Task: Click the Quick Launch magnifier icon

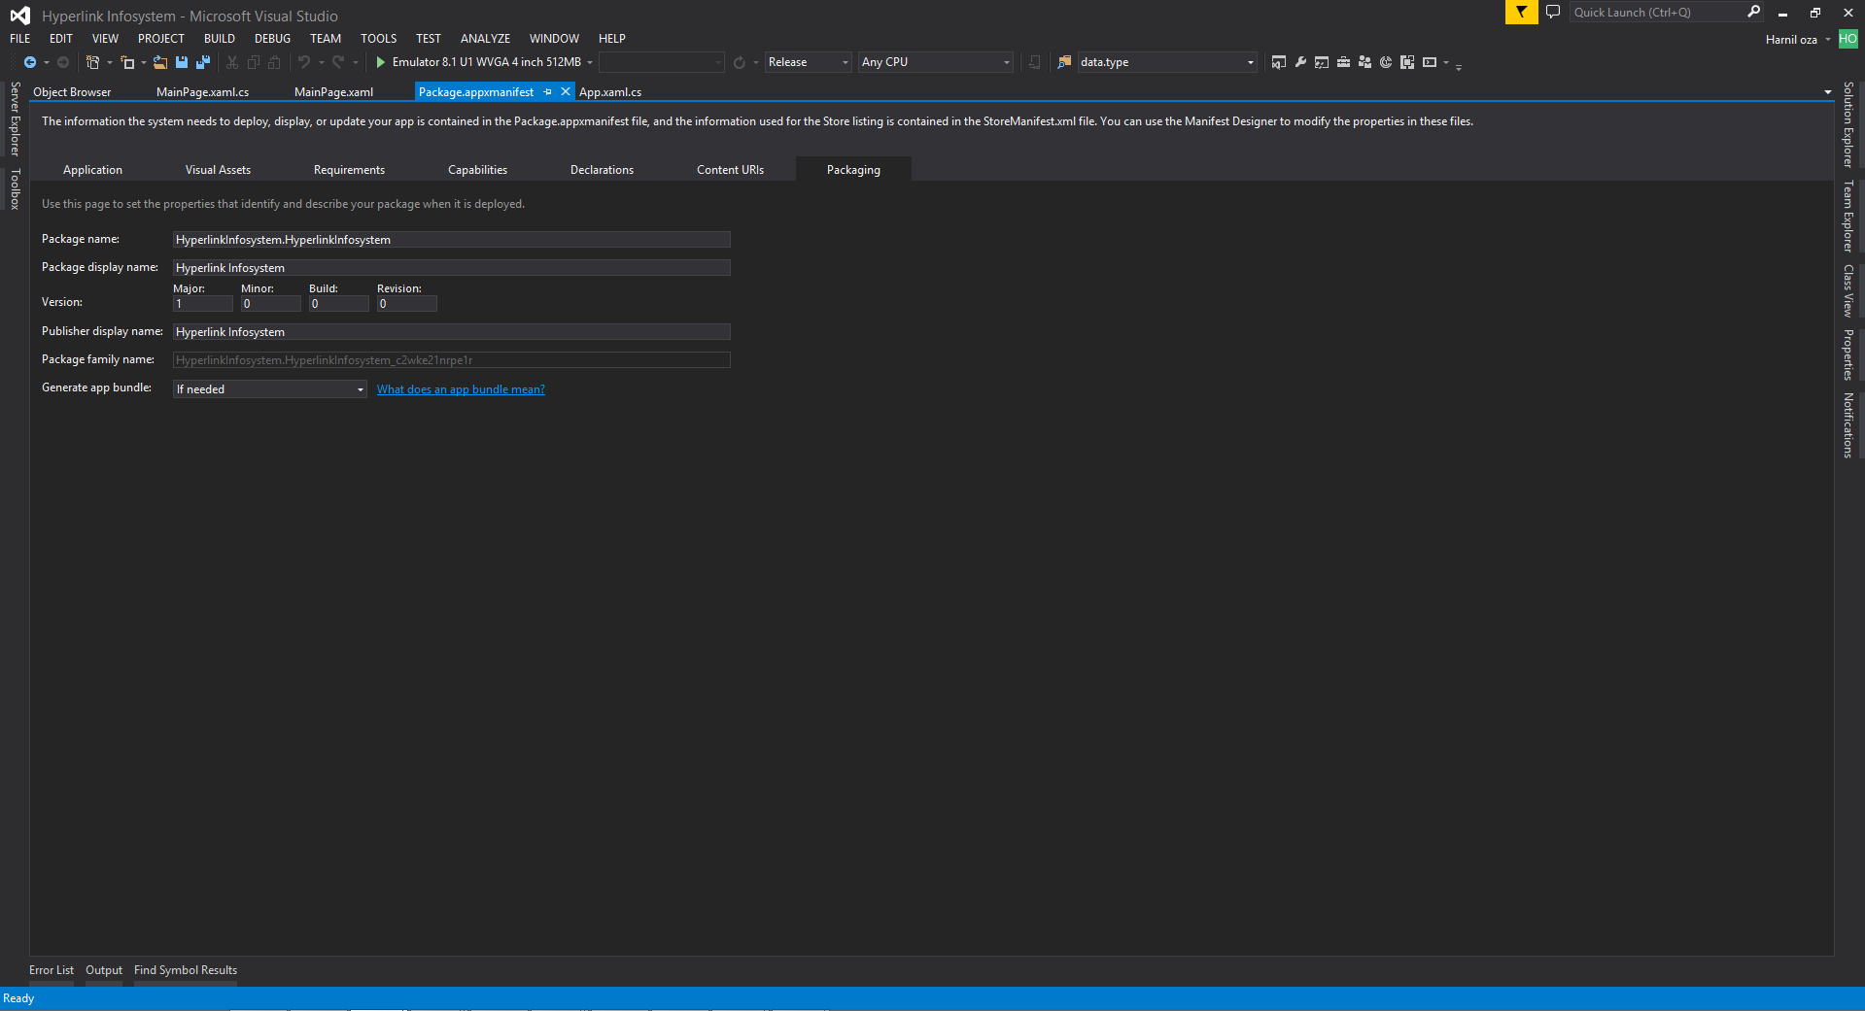Action: [1753, 12]
